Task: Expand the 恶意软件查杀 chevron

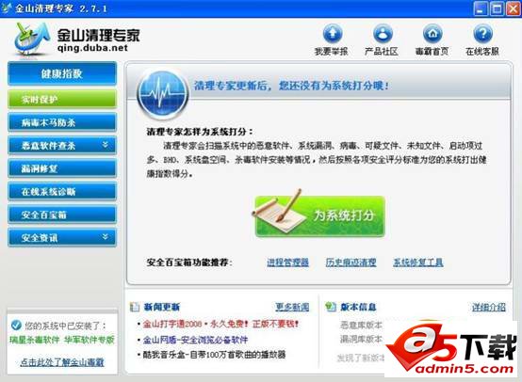Action: pyautogui.click(x=106, y=144)
